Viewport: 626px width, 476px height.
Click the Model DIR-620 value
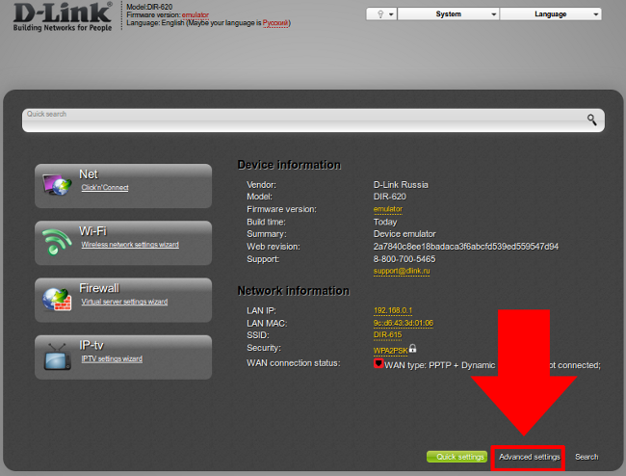[390, 197]
